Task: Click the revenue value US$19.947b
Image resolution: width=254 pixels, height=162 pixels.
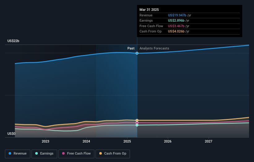Action: (x=177, y=15)
